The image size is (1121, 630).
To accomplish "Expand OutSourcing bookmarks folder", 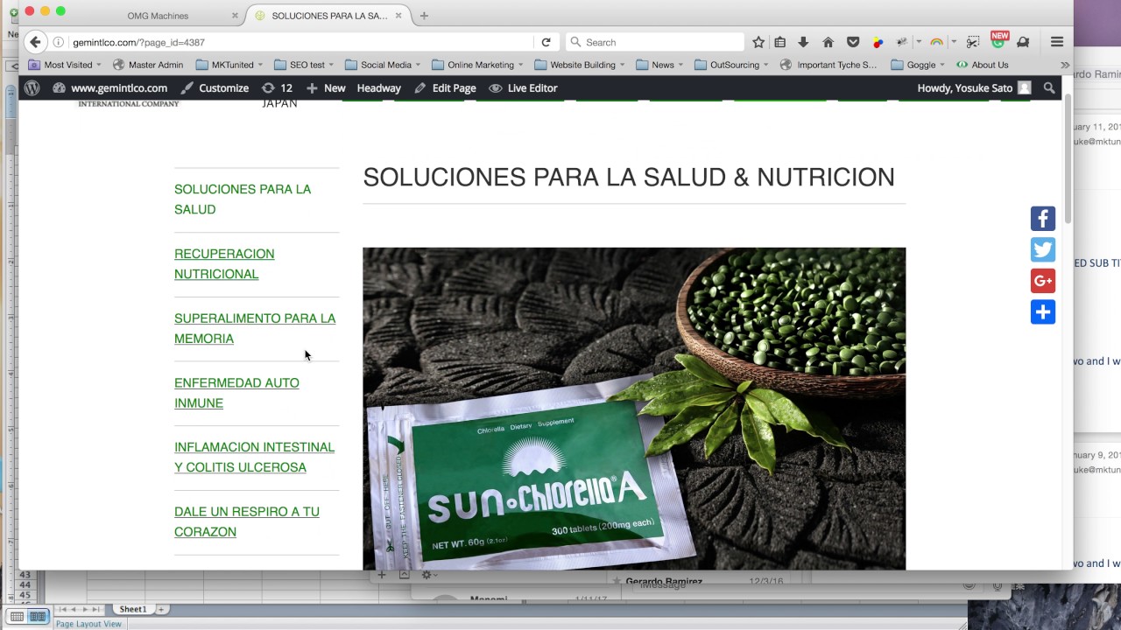I will (732, 65).
